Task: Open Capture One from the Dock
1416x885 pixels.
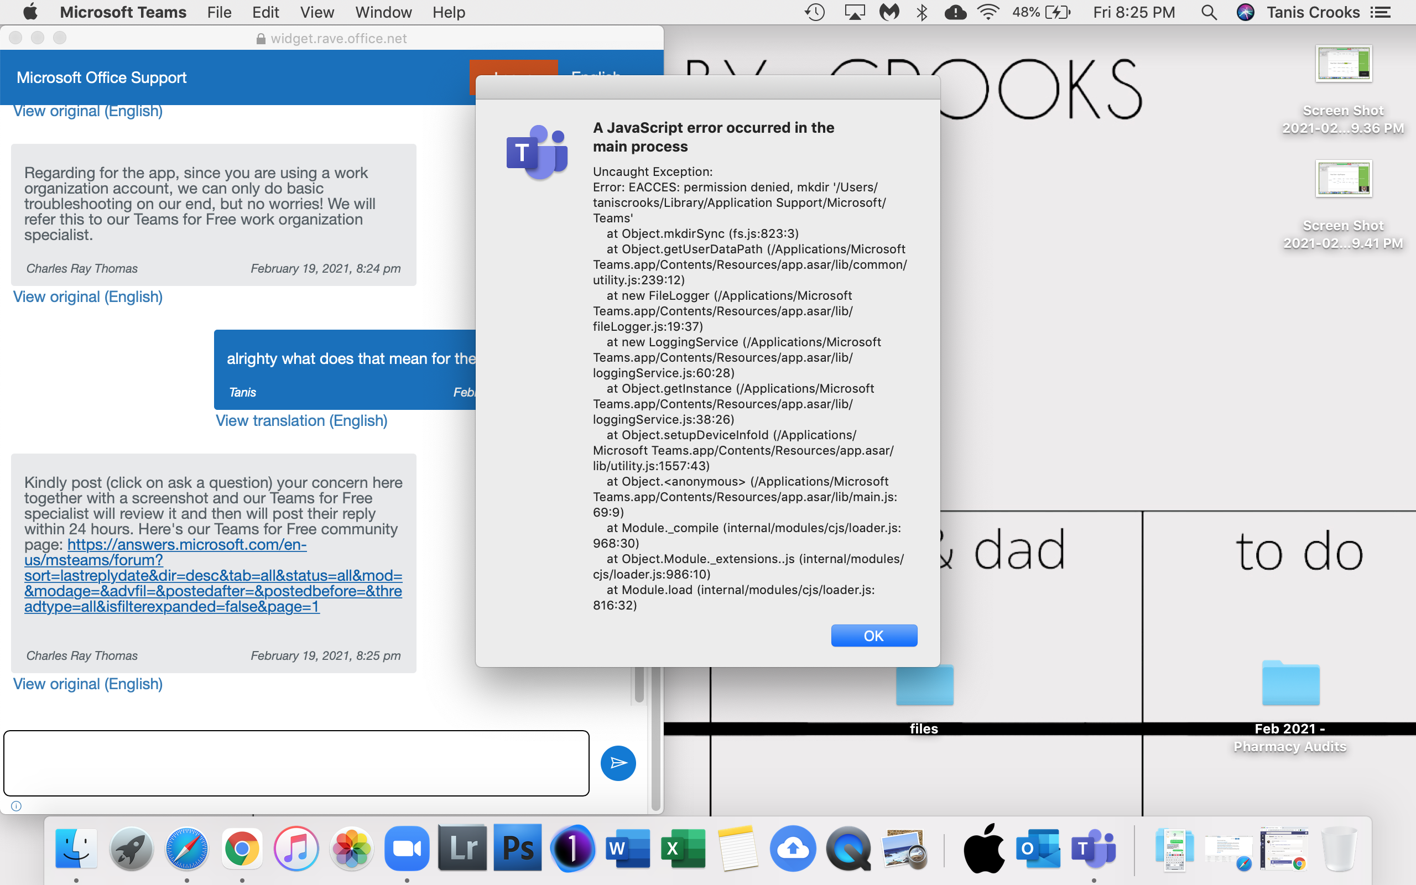Action: click(572, 848)
